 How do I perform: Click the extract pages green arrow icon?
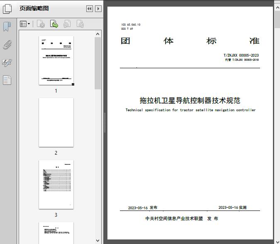[54, 24]
